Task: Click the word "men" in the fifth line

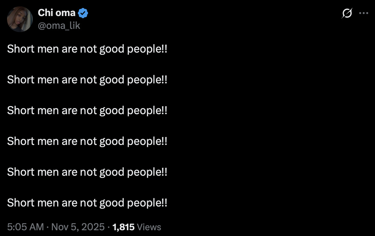Action: tap(48, 172)
